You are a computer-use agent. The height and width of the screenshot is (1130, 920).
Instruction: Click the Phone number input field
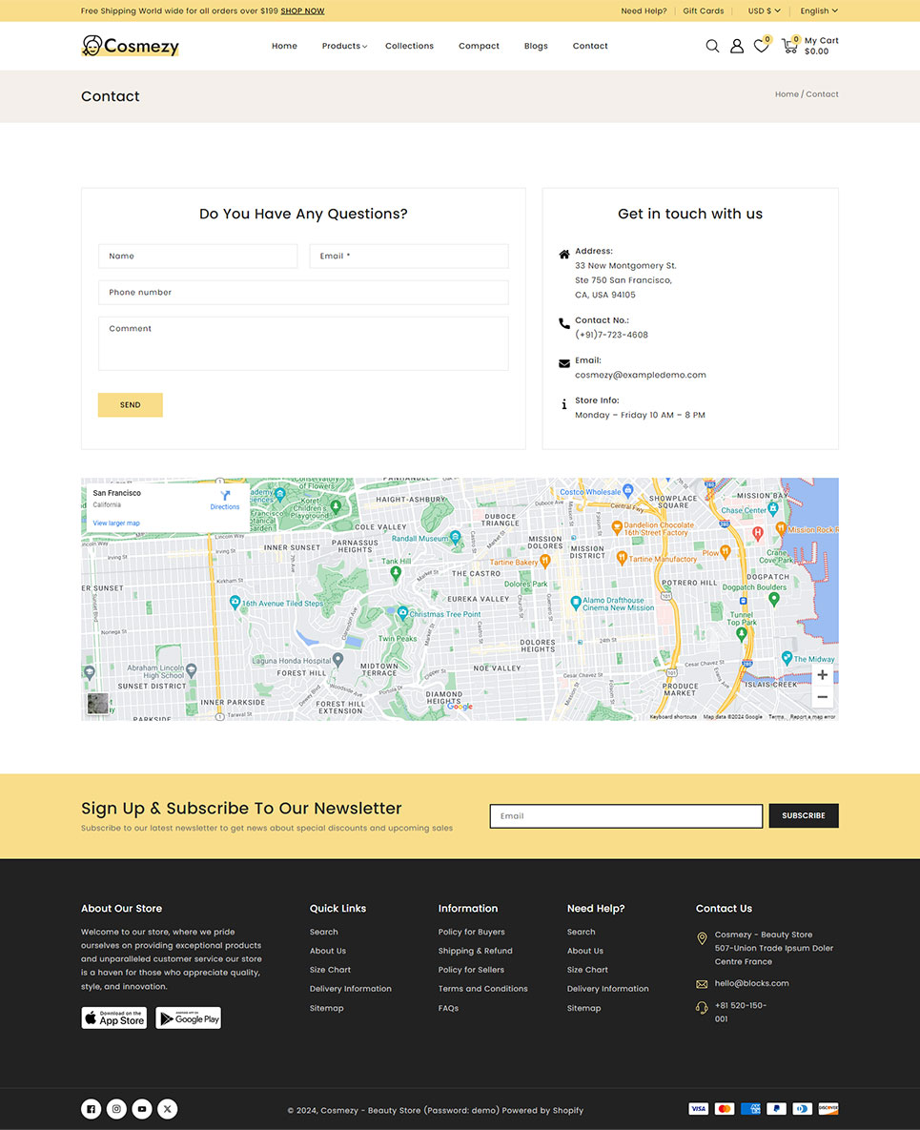[303, 293]
